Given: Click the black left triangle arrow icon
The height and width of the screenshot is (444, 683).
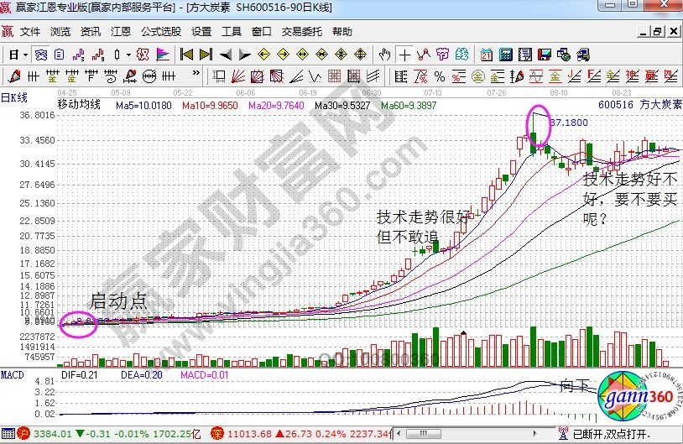Looking at the screenshot, I should coord(225,55).
